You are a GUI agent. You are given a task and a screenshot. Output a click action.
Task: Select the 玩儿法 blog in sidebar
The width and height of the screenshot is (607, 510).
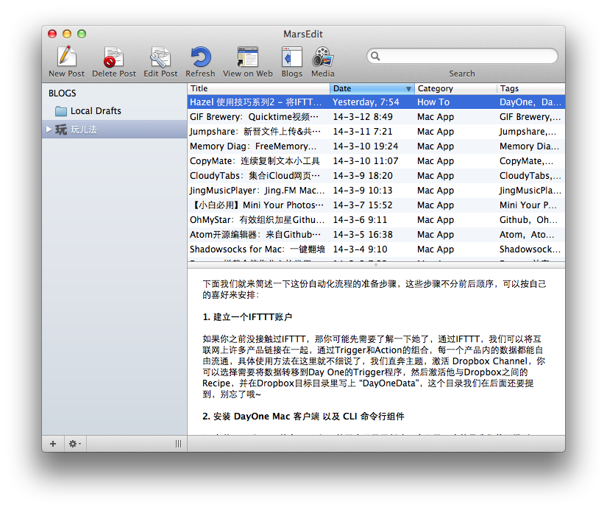pos(115,130)
